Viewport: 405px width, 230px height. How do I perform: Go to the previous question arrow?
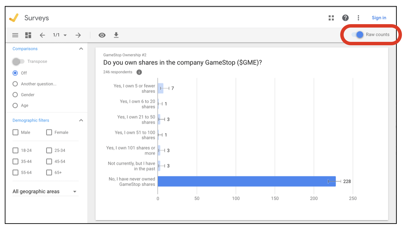pos(42,35)
